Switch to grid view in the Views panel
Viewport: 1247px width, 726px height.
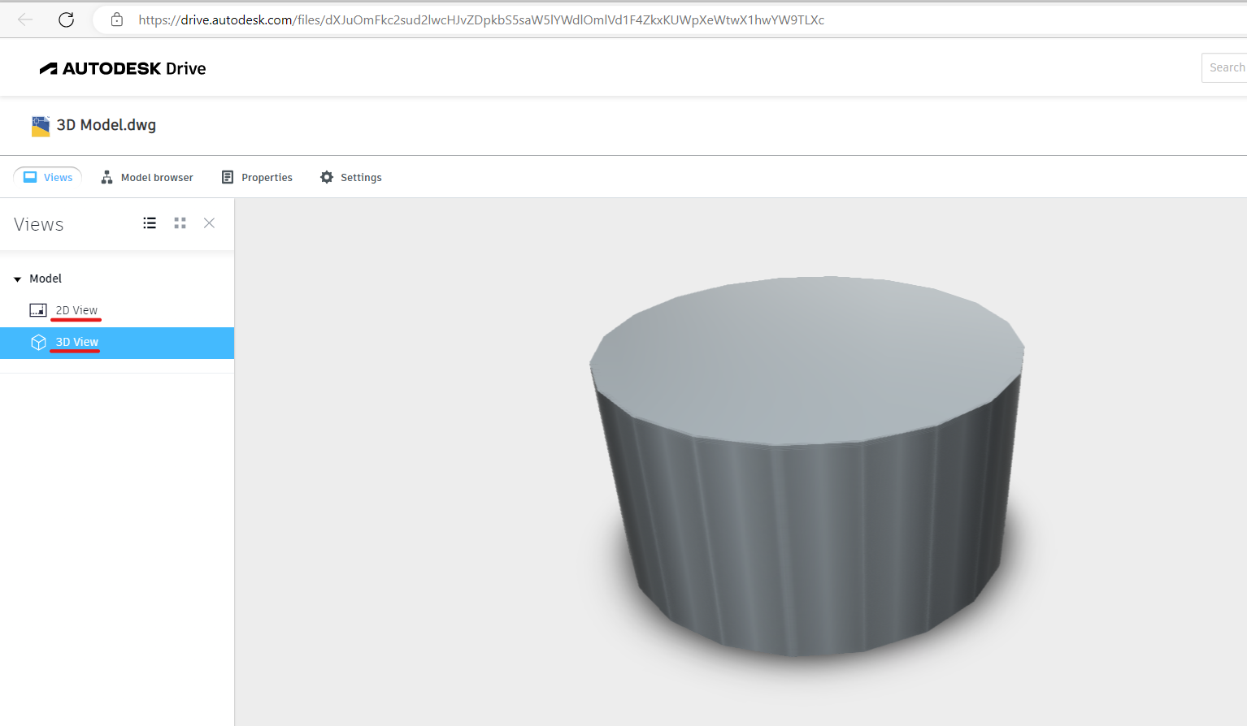coord(180,223)
